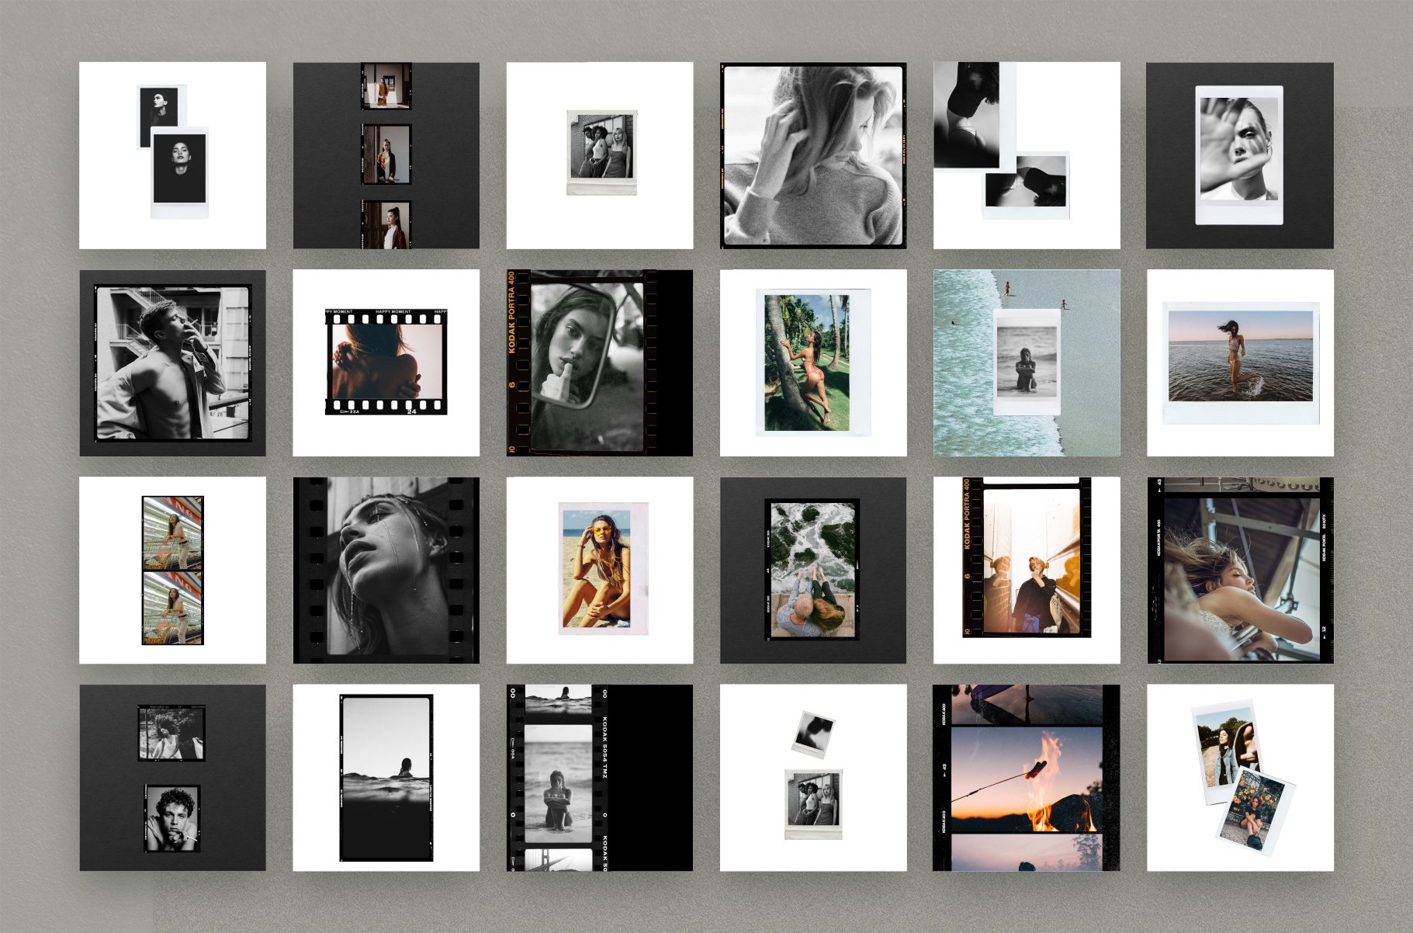Open the vertical filmstrip with crying woman portrait
Image resolution: width=1413 pixels, height=933 pixels.
point(383,567)
